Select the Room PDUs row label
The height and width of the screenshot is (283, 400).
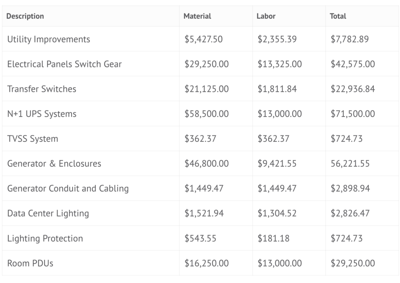30,263
